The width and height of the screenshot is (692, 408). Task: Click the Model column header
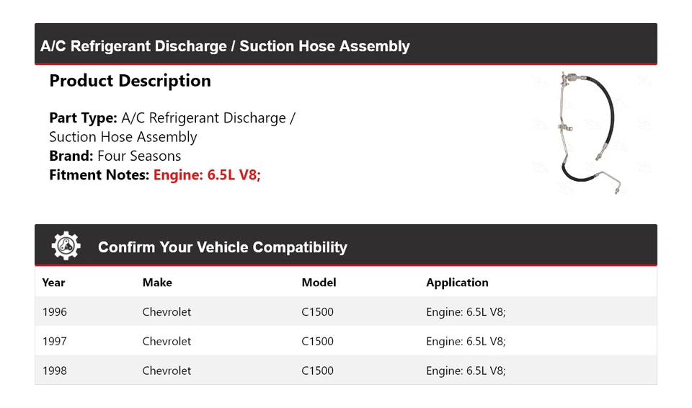pyautogui.click(x=319, y=283)
